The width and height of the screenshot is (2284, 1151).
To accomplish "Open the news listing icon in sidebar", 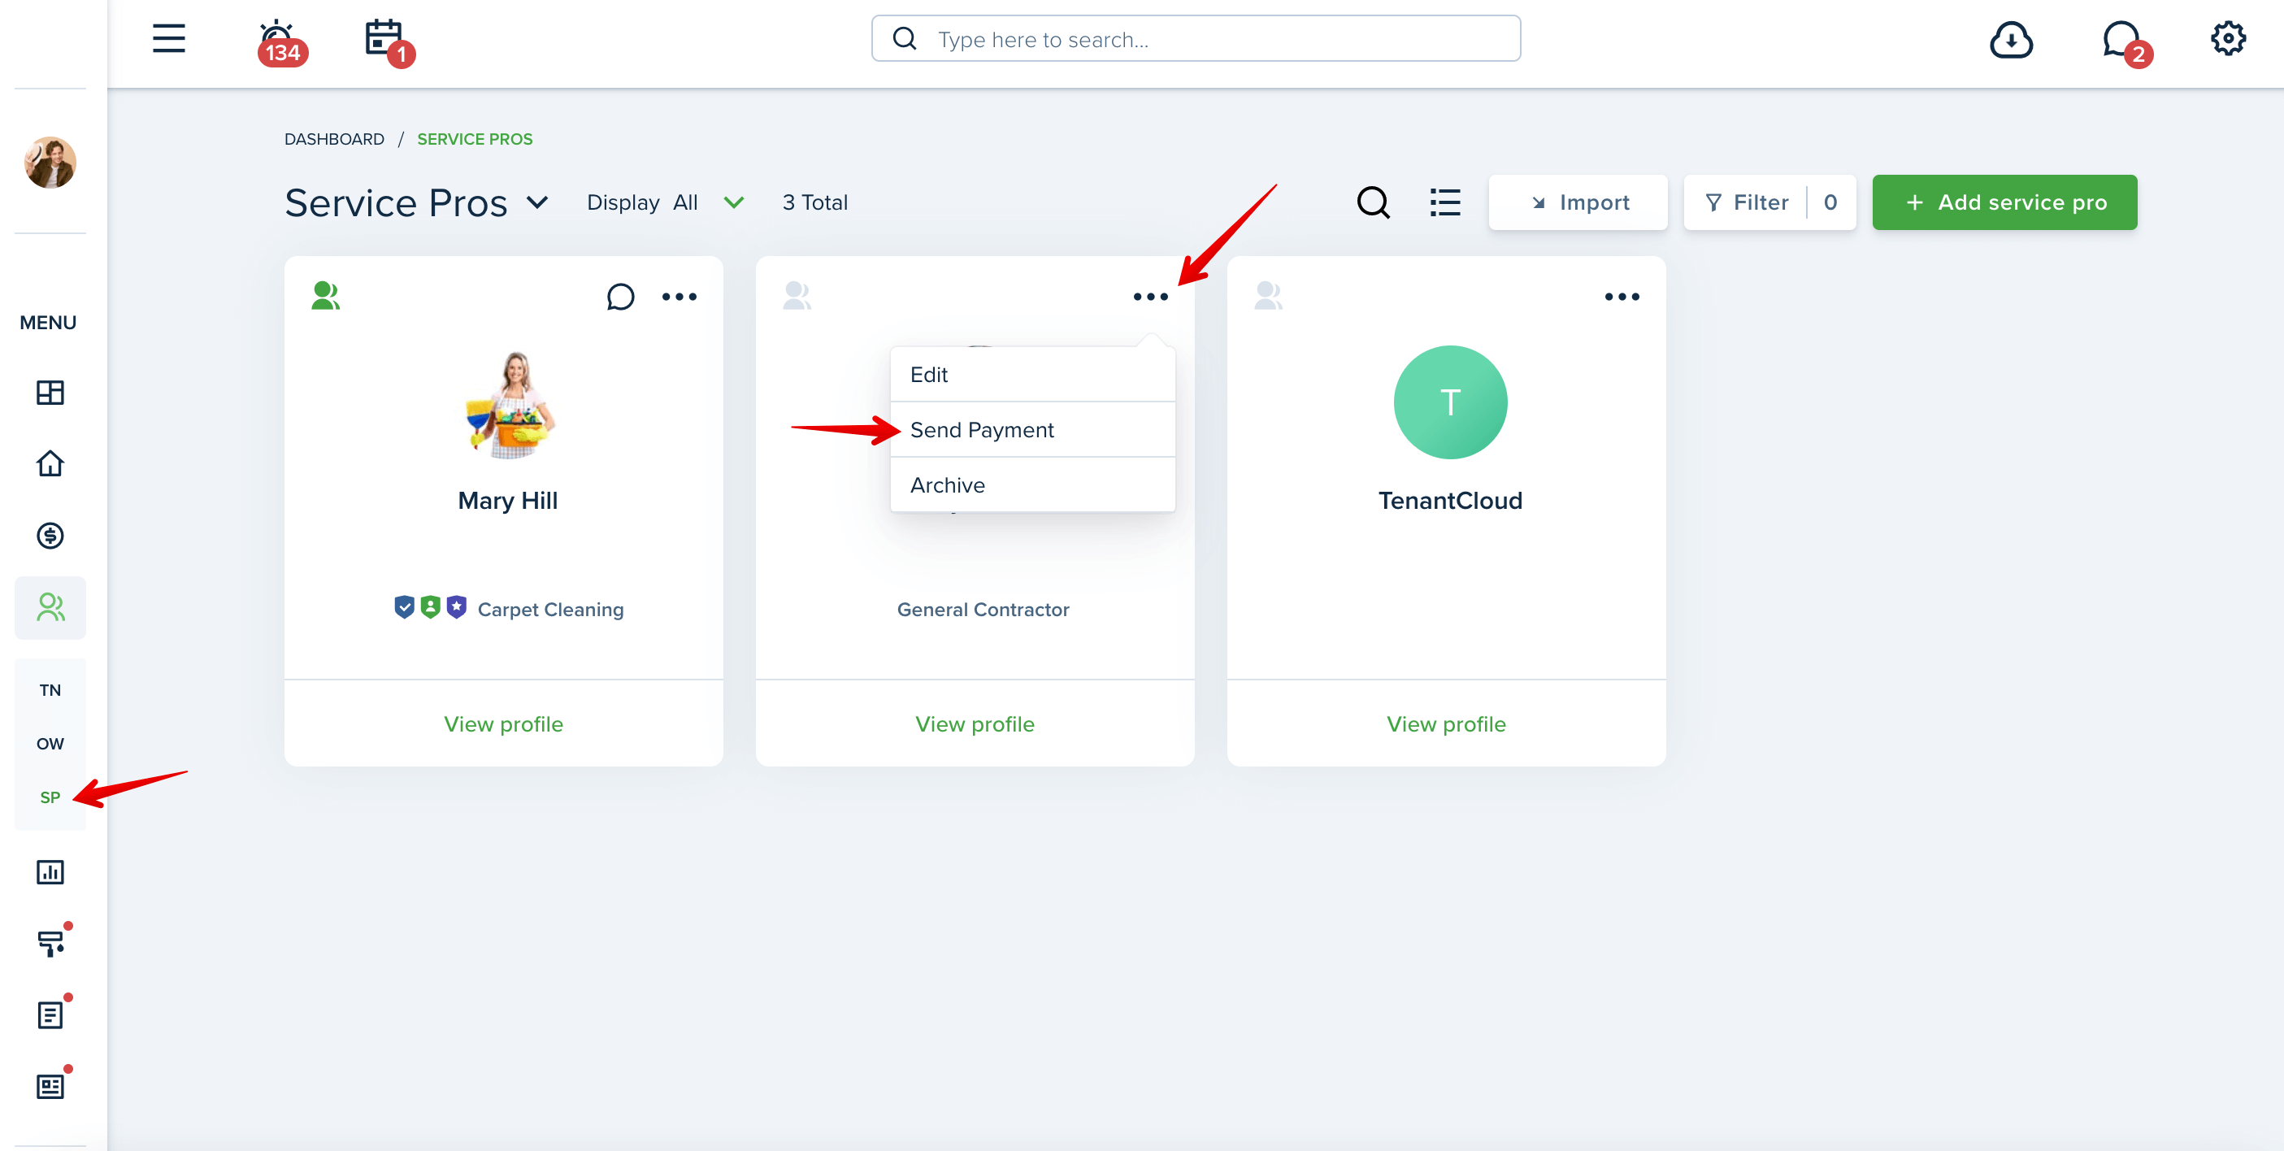I will tap(51, 1085).
